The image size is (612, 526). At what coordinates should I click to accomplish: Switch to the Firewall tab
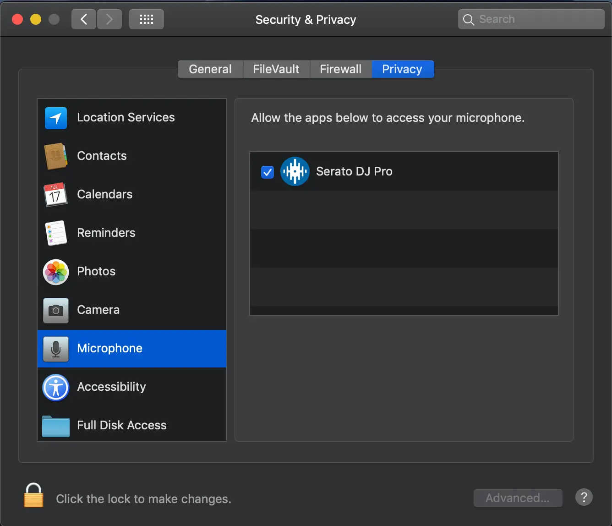click(341, 69)
